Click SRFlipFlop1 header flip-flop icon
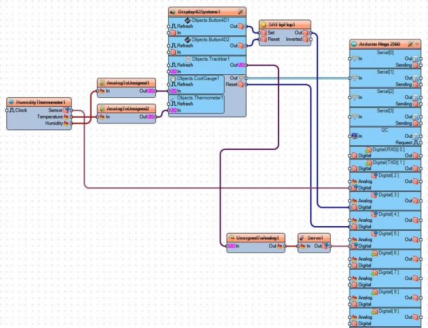Viewport: 428px width, 328px height. [x=263, y=25]
